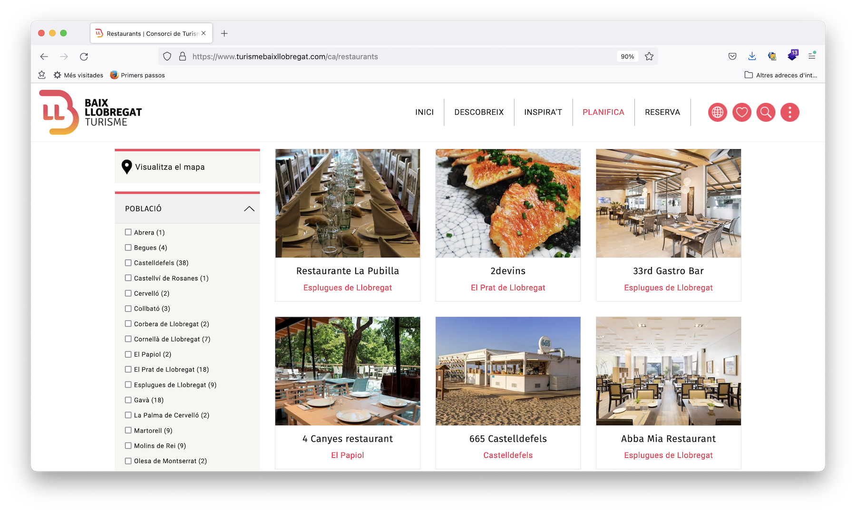Screen dimensions: 856x512
Task: Open the 665 Castelldefels beach photo
Action: pos(507,371)
